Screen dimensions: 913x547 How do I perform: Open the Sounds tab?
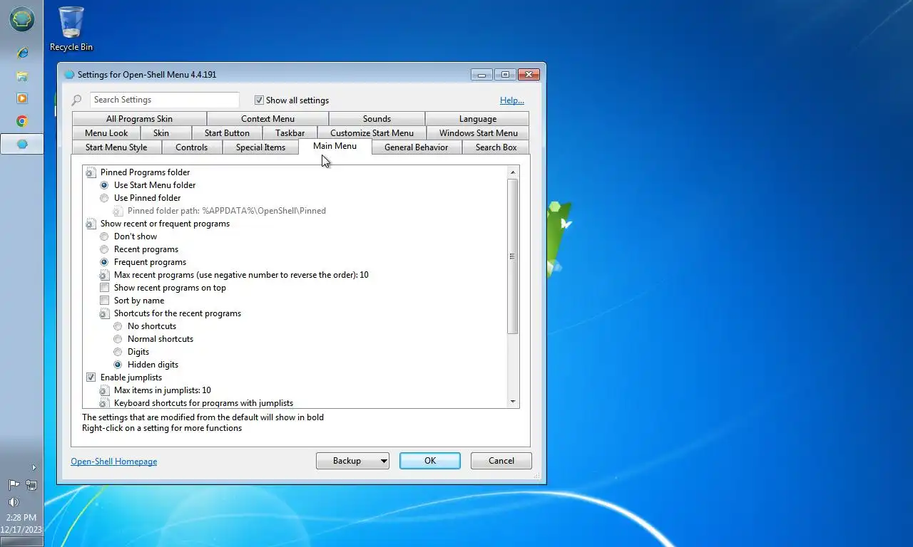(x=377, y=119)
